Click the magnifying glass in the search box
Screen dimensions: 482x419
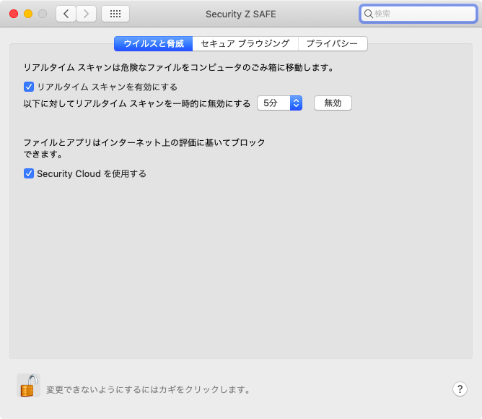368,14
